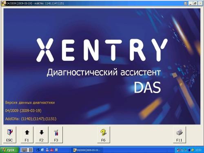Open the F3 tools button

coord(56,135)
